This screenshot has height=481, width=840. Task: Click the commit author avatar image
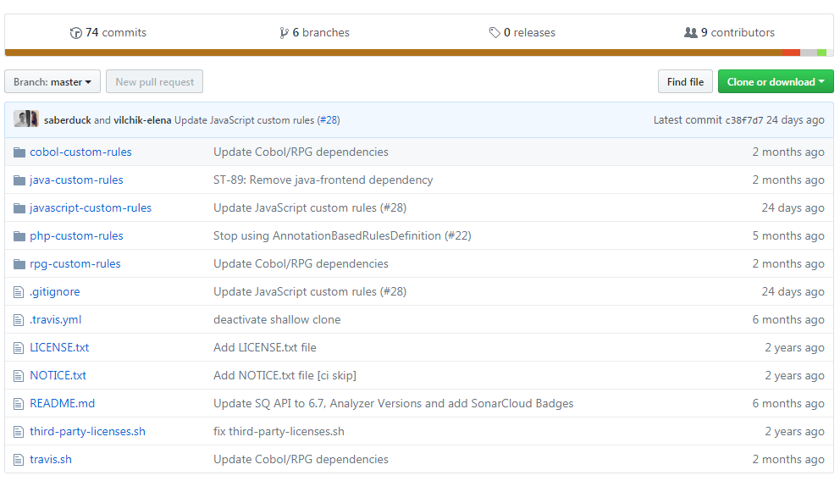(x=25, y=119)
